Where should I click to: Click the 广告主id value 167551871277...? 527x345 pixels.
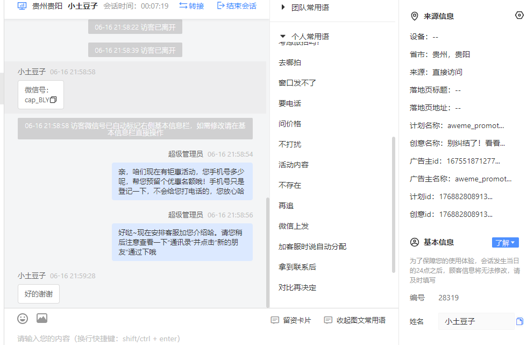[473, 161]
